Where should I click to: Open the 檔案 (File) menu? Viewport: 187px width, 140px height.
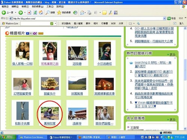point(5,7)
